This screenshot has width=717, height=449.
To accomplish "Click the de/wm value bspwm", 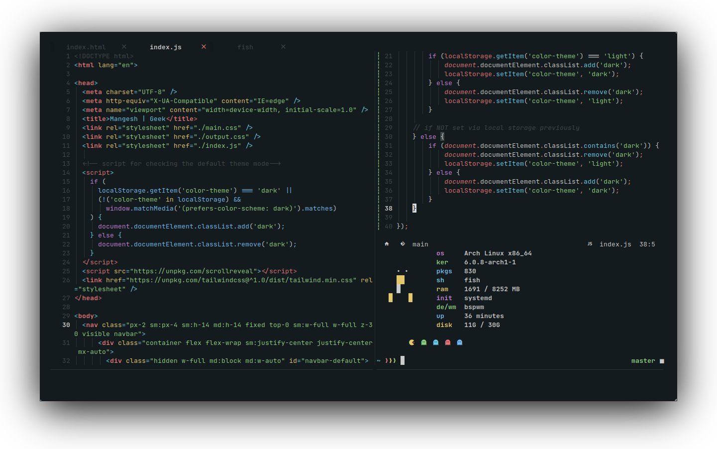I will (x=474, y=307).
